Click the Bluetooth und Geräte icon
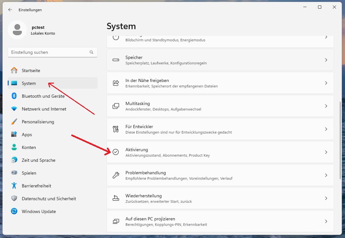 14,96
